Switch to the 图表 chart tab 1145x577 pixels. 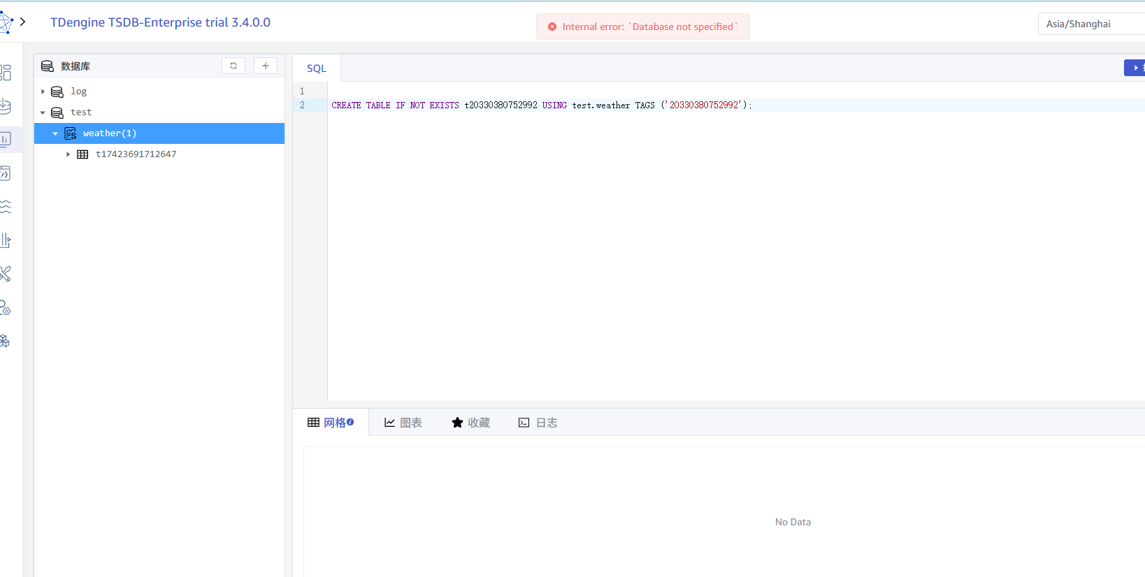point(403,423)
